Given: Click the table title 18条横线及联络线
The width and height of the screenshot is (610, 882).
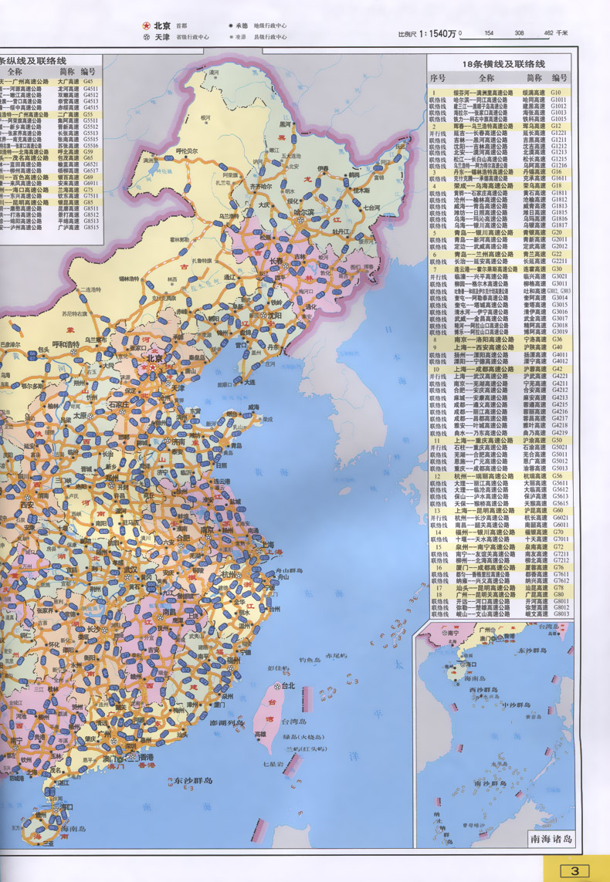Looking at the screenshot, I should point(503,63).
